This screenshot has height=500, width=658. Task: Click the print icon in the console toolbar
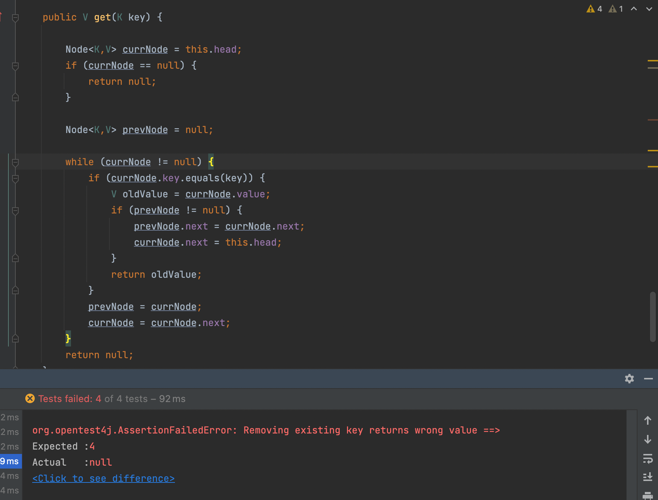click(647, 495)
